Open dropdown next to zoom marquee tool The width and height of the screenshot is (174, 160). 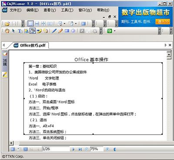[x=64, y=23]
